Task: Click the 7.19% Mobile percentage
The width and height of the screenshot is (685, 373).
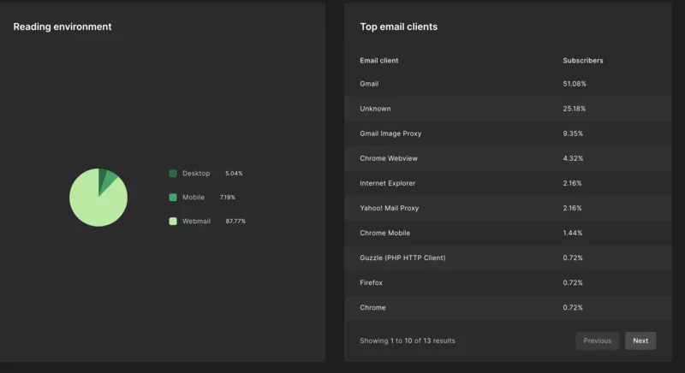Action: click(228, 197)
